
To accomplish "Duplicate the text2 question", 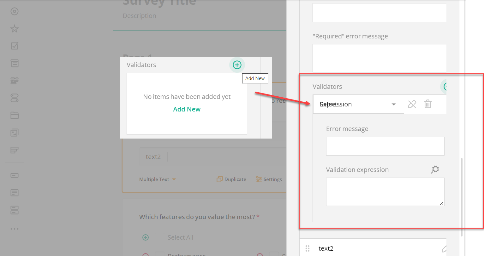I will point(231,179).
